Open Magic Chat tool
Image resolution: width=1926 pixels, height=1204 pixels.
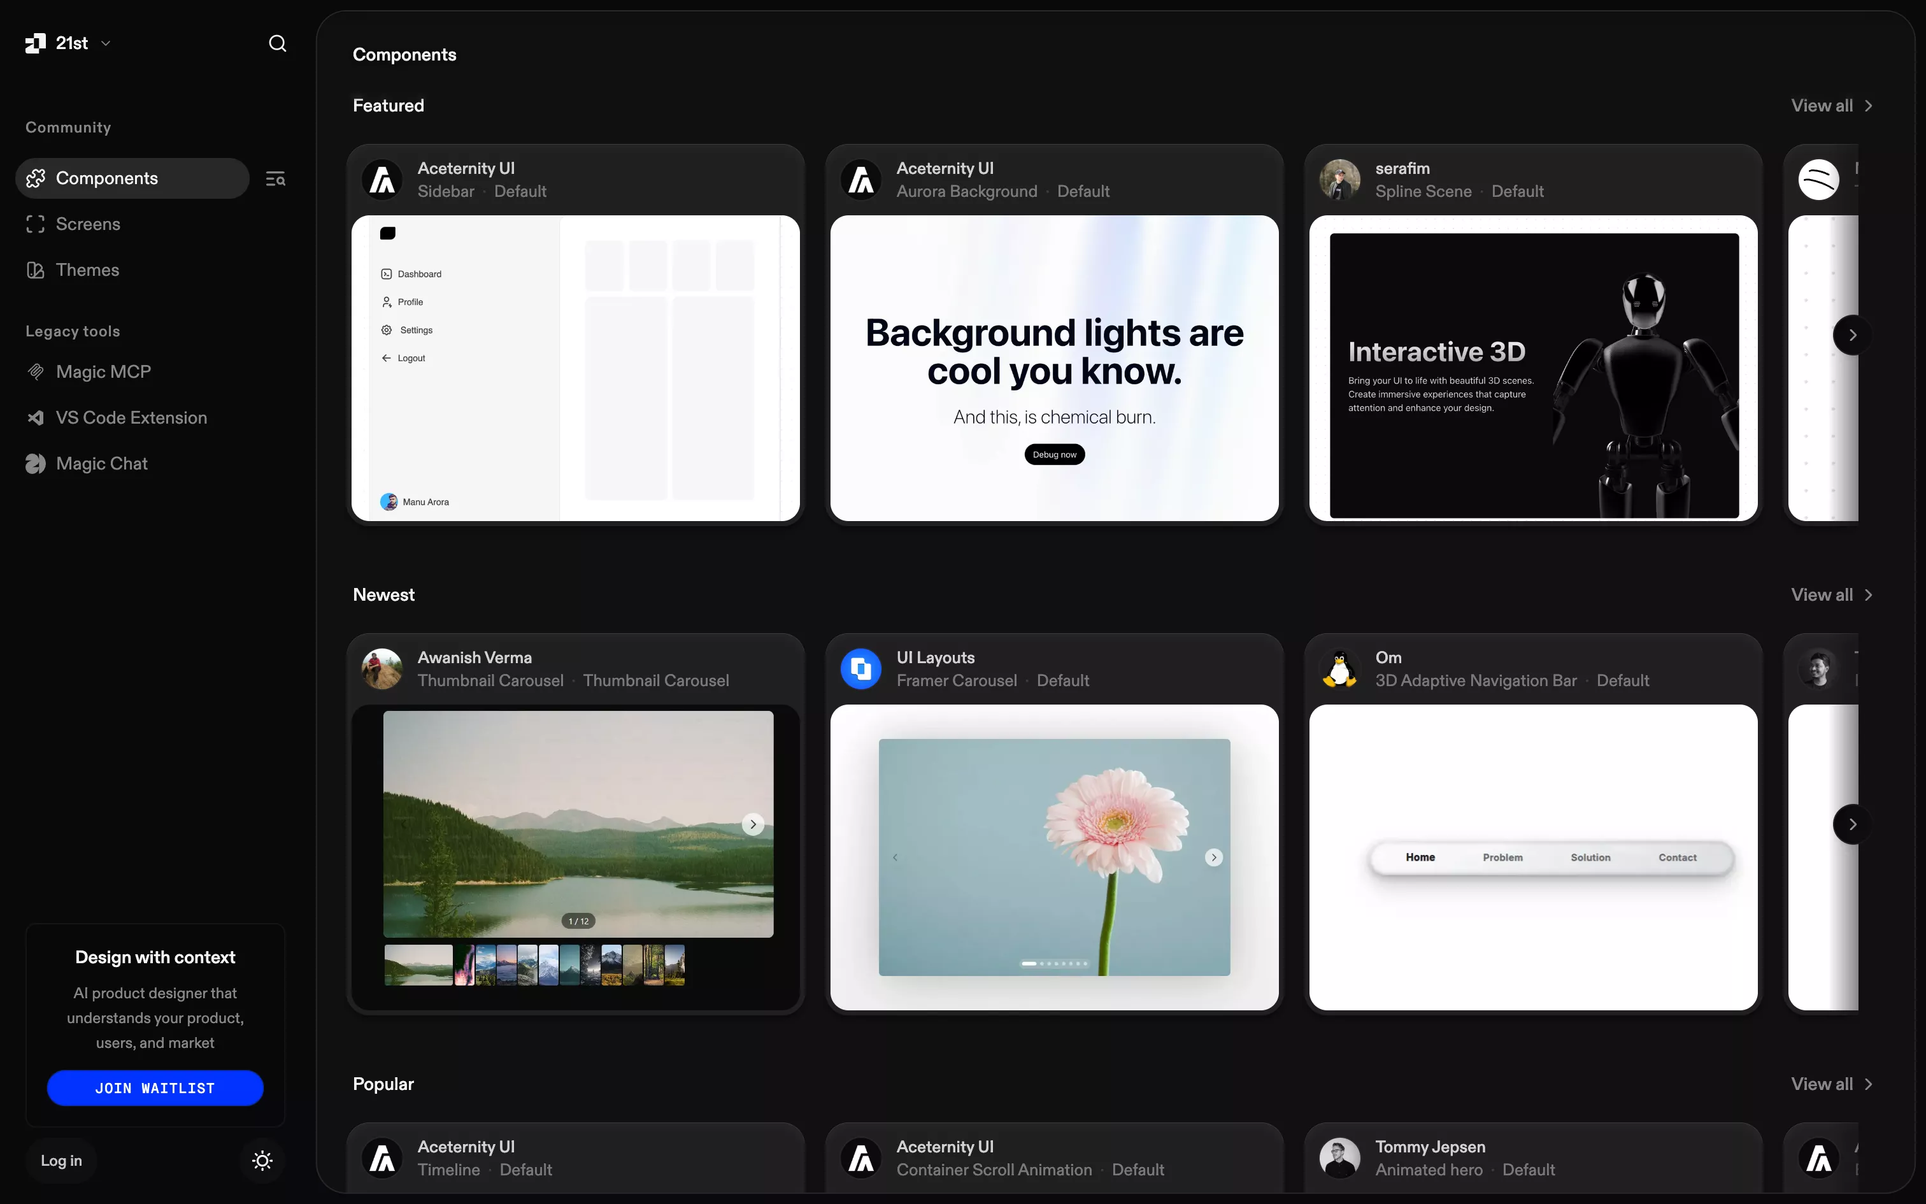pyautogui.click(x=101, y=464)
